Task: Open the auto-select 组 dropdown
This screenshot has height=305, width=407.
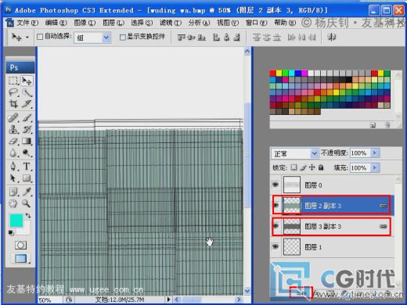Action: (92, 38)
